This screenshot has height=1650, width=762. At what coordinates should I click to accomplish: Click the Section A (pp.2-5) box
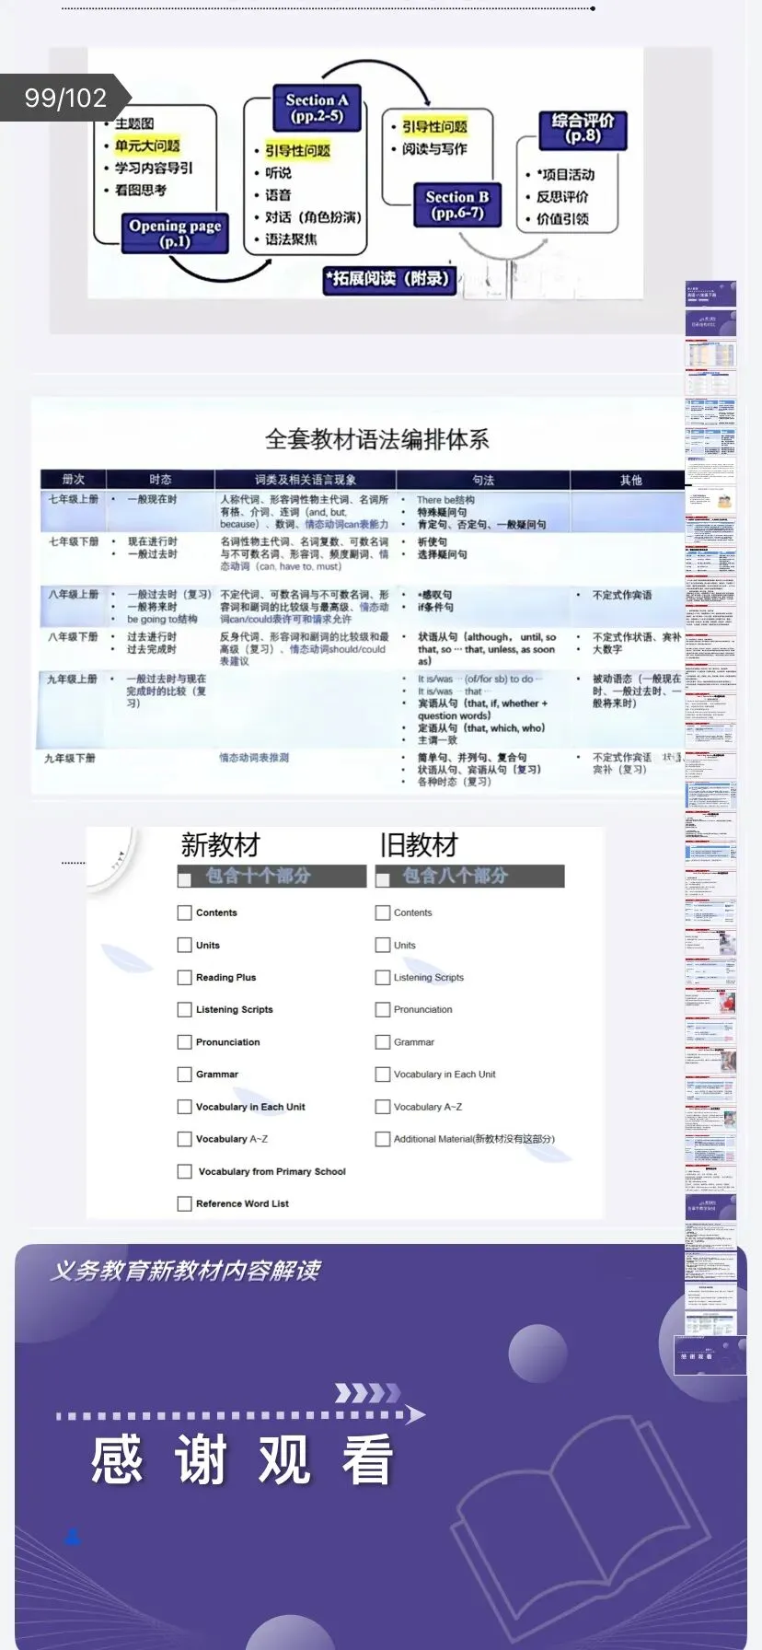317,109
